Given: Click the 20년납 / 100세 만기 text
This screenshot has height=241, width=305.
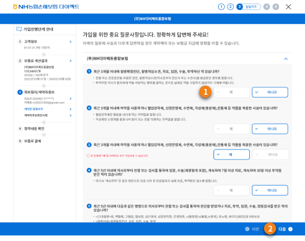Looking at the screenshot, I should (36, 75).
